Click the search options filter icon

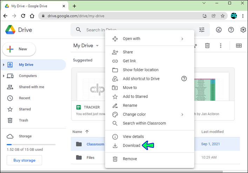coord(202,30)
